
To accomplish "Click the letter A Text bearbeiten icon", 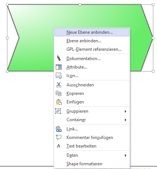I will coord(59,146).
